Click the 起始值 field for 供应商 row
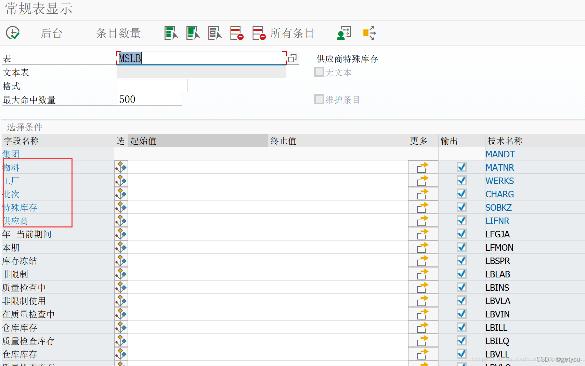Image resolution: width=585 pixels, height=366 pixels. point(198,221)
